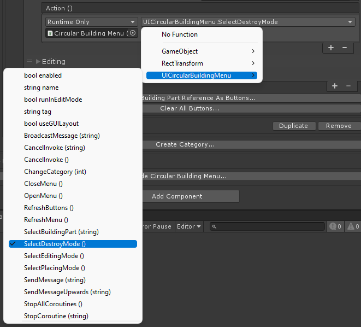Viewport: 361px width, 327px height.
Task: Click the plus icon in the Action list
Action: point(331,48)
